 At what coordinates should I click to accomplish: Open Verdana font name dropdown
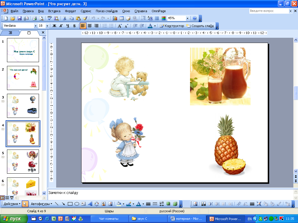pyautogui.click(x=36, y=26)
